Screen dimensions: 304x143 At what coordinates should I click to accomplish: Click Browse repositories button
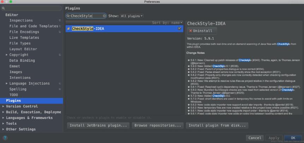click(x=157, y=125)
